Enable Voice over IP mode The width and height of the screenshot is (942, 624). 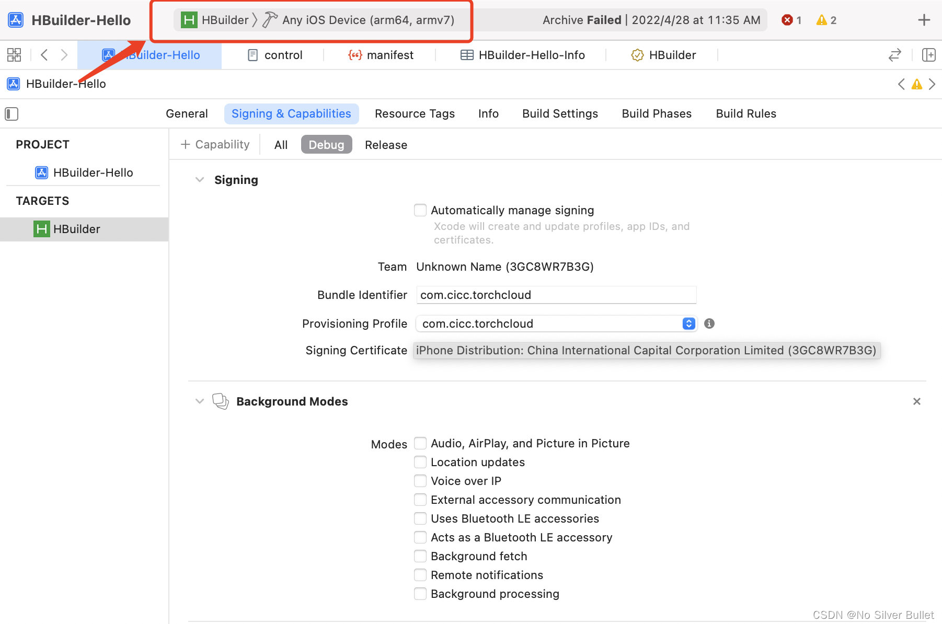click(x=420, y=481)
